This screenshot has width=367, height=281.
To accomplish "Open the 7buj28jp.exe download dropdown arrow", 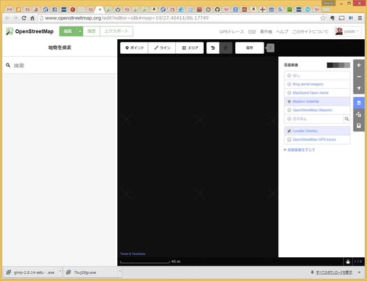I will click(119, 272).
